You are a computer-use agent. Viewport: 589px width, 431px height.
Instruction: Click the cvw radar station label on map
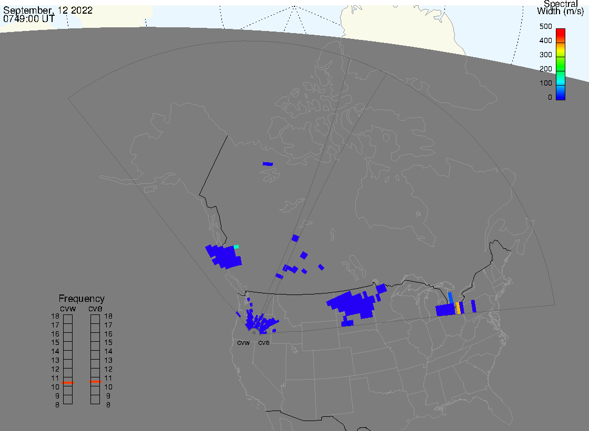243,343
